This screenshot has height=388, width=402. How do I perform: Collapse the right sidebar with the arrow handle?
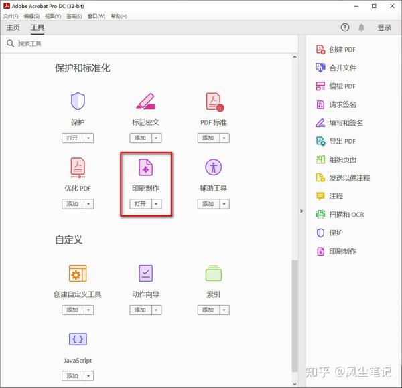(301, 211)
